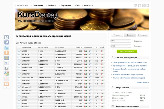Open exchanger info icon in Wmbox row
164x109 pixels.
click(x=19, y=96)
